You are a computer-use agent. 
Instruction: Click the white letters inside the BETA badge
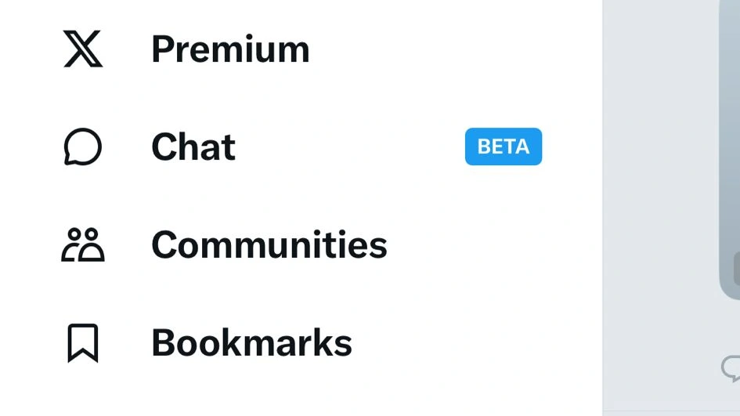pyautogui.click(x=503, y=147)
